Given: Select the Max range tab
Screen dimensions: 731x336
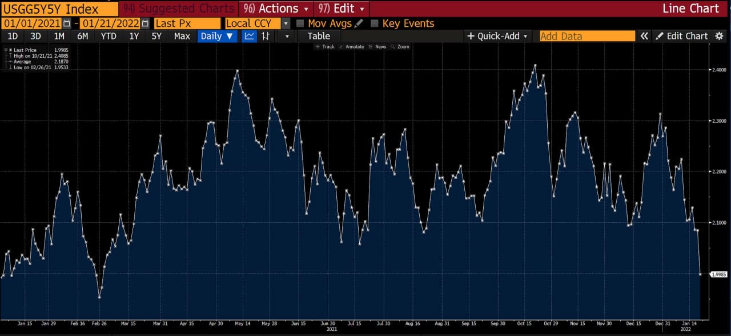Looking at the screenshot, I should click(x=182, y=36).
